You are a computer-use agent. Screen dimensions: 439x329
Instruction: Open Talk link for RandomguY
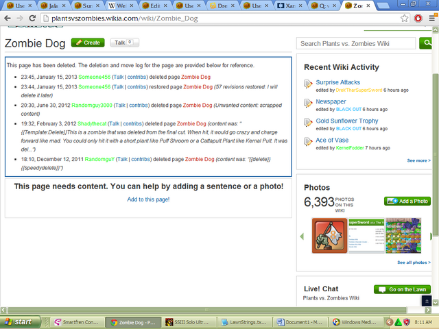(122, 159)
